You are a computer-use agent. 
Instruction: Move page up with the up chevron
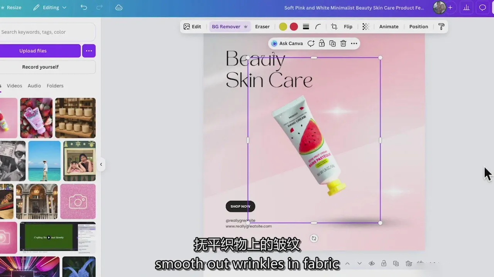[347, 264]
